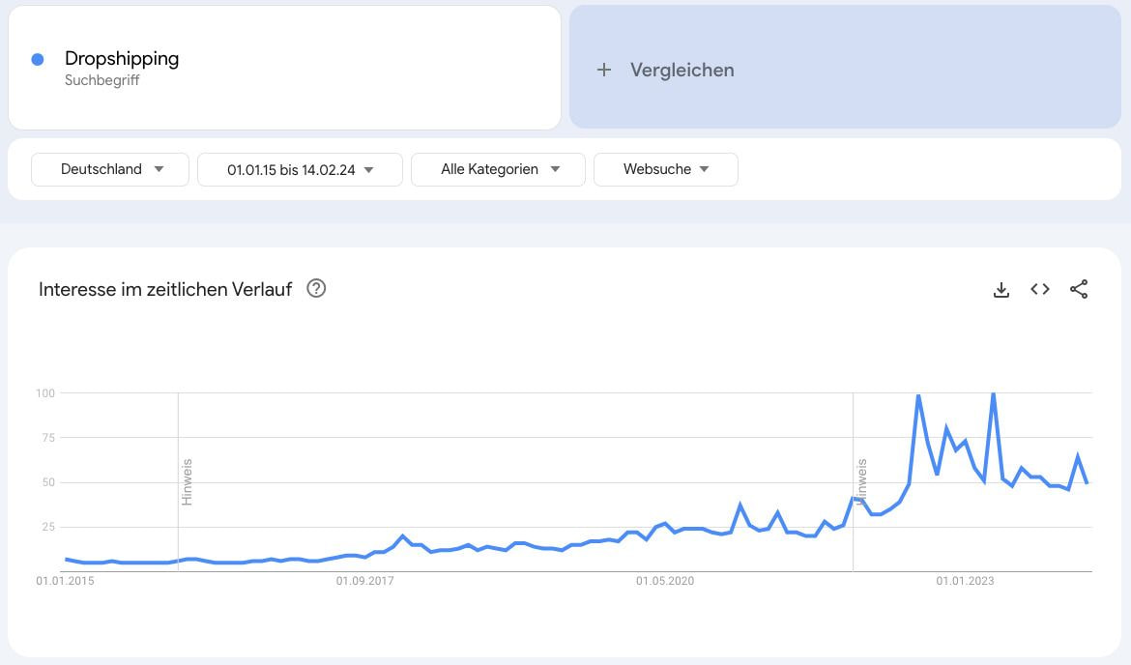Image resolution: width=1131 pixels, height=665 pixels.
Task: Click the highest chart peak in 2023
Action: click(993, 393)
